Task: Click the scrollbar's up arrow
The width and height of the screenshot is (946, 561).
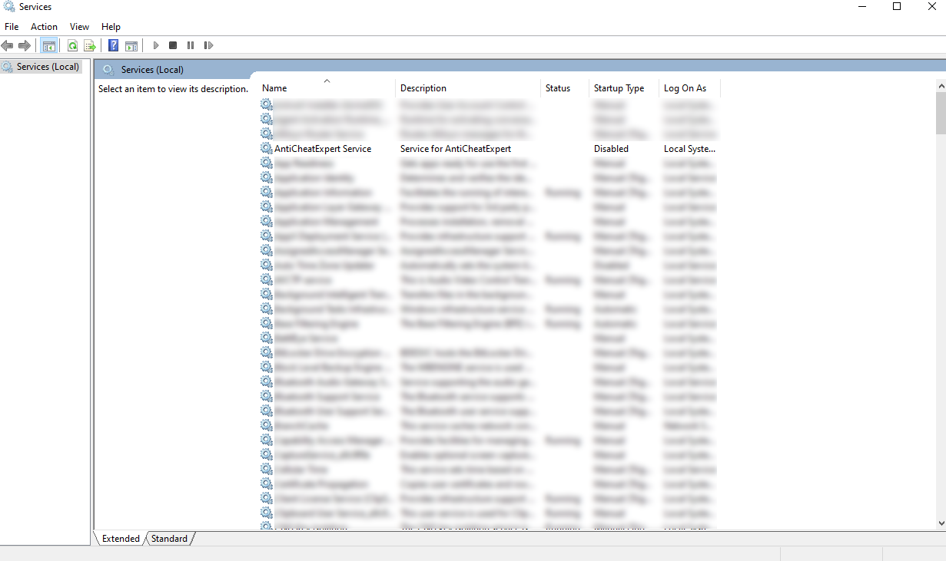Action: 941,85
